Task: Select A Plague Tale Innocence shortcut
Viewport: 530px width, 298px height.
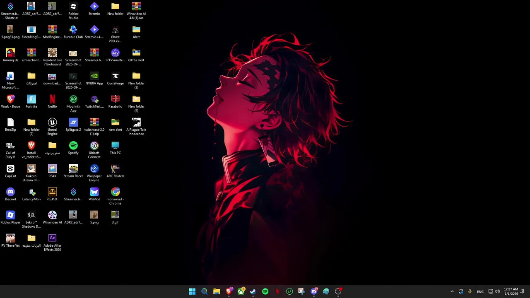Action: point(136,127)
